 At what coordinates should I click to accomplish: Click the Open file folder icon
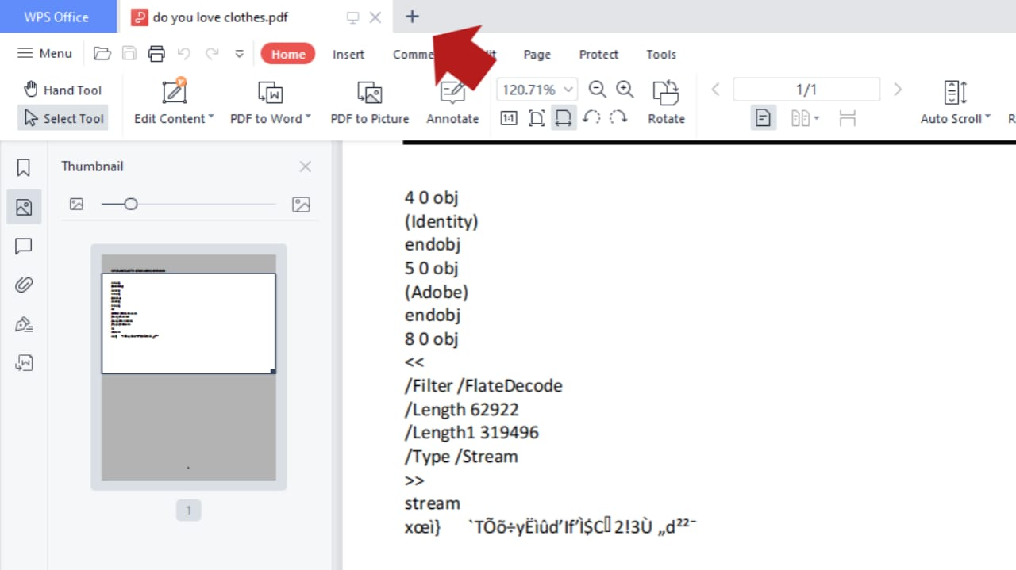pos(102,54)
